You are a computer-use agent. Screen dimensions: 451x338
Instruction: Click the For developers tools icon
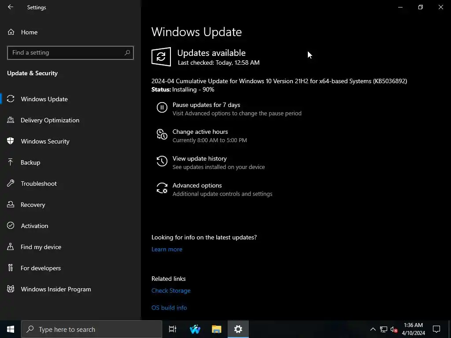(x=11, y=268)
